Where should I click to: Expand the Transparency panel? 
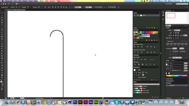pos(170,81)
